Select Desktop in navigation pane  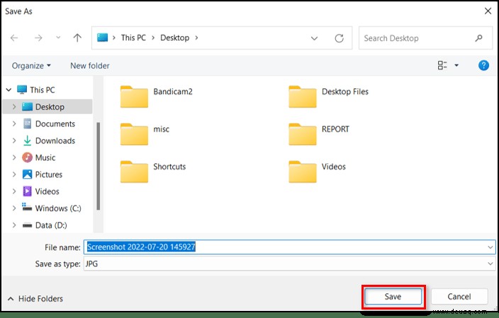click(x=50, y=107)
